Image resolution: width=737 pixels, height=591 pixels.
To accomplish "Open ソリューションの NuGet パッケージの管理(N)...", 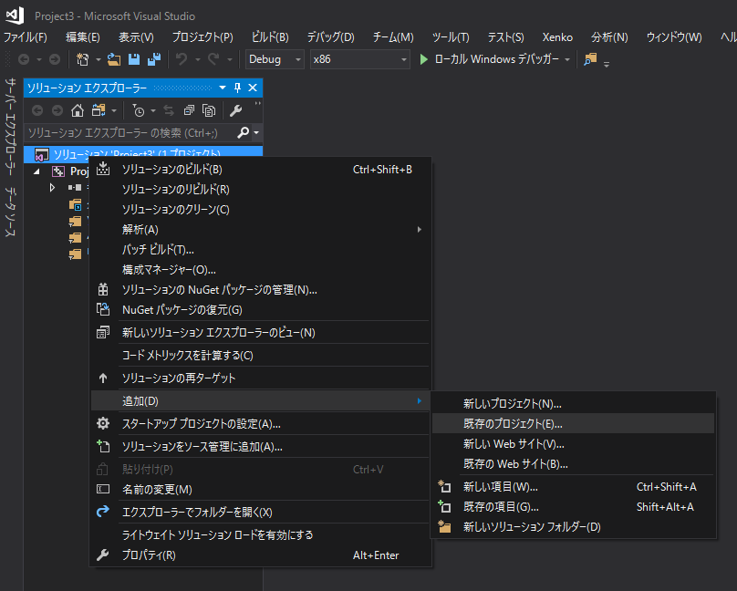I will [261, 290].
